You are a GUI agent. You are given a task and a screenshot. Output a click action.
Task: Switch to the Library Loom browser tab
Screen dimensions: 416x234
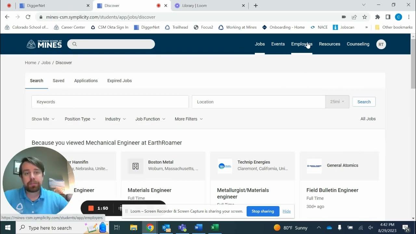coord(210,6)
